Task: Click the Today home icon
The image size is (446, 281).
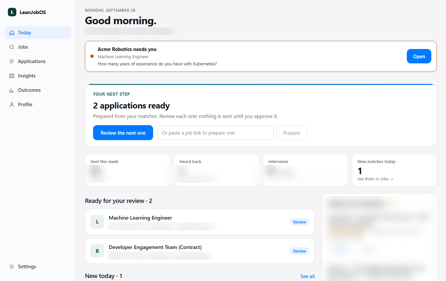Action: [12, 33]
